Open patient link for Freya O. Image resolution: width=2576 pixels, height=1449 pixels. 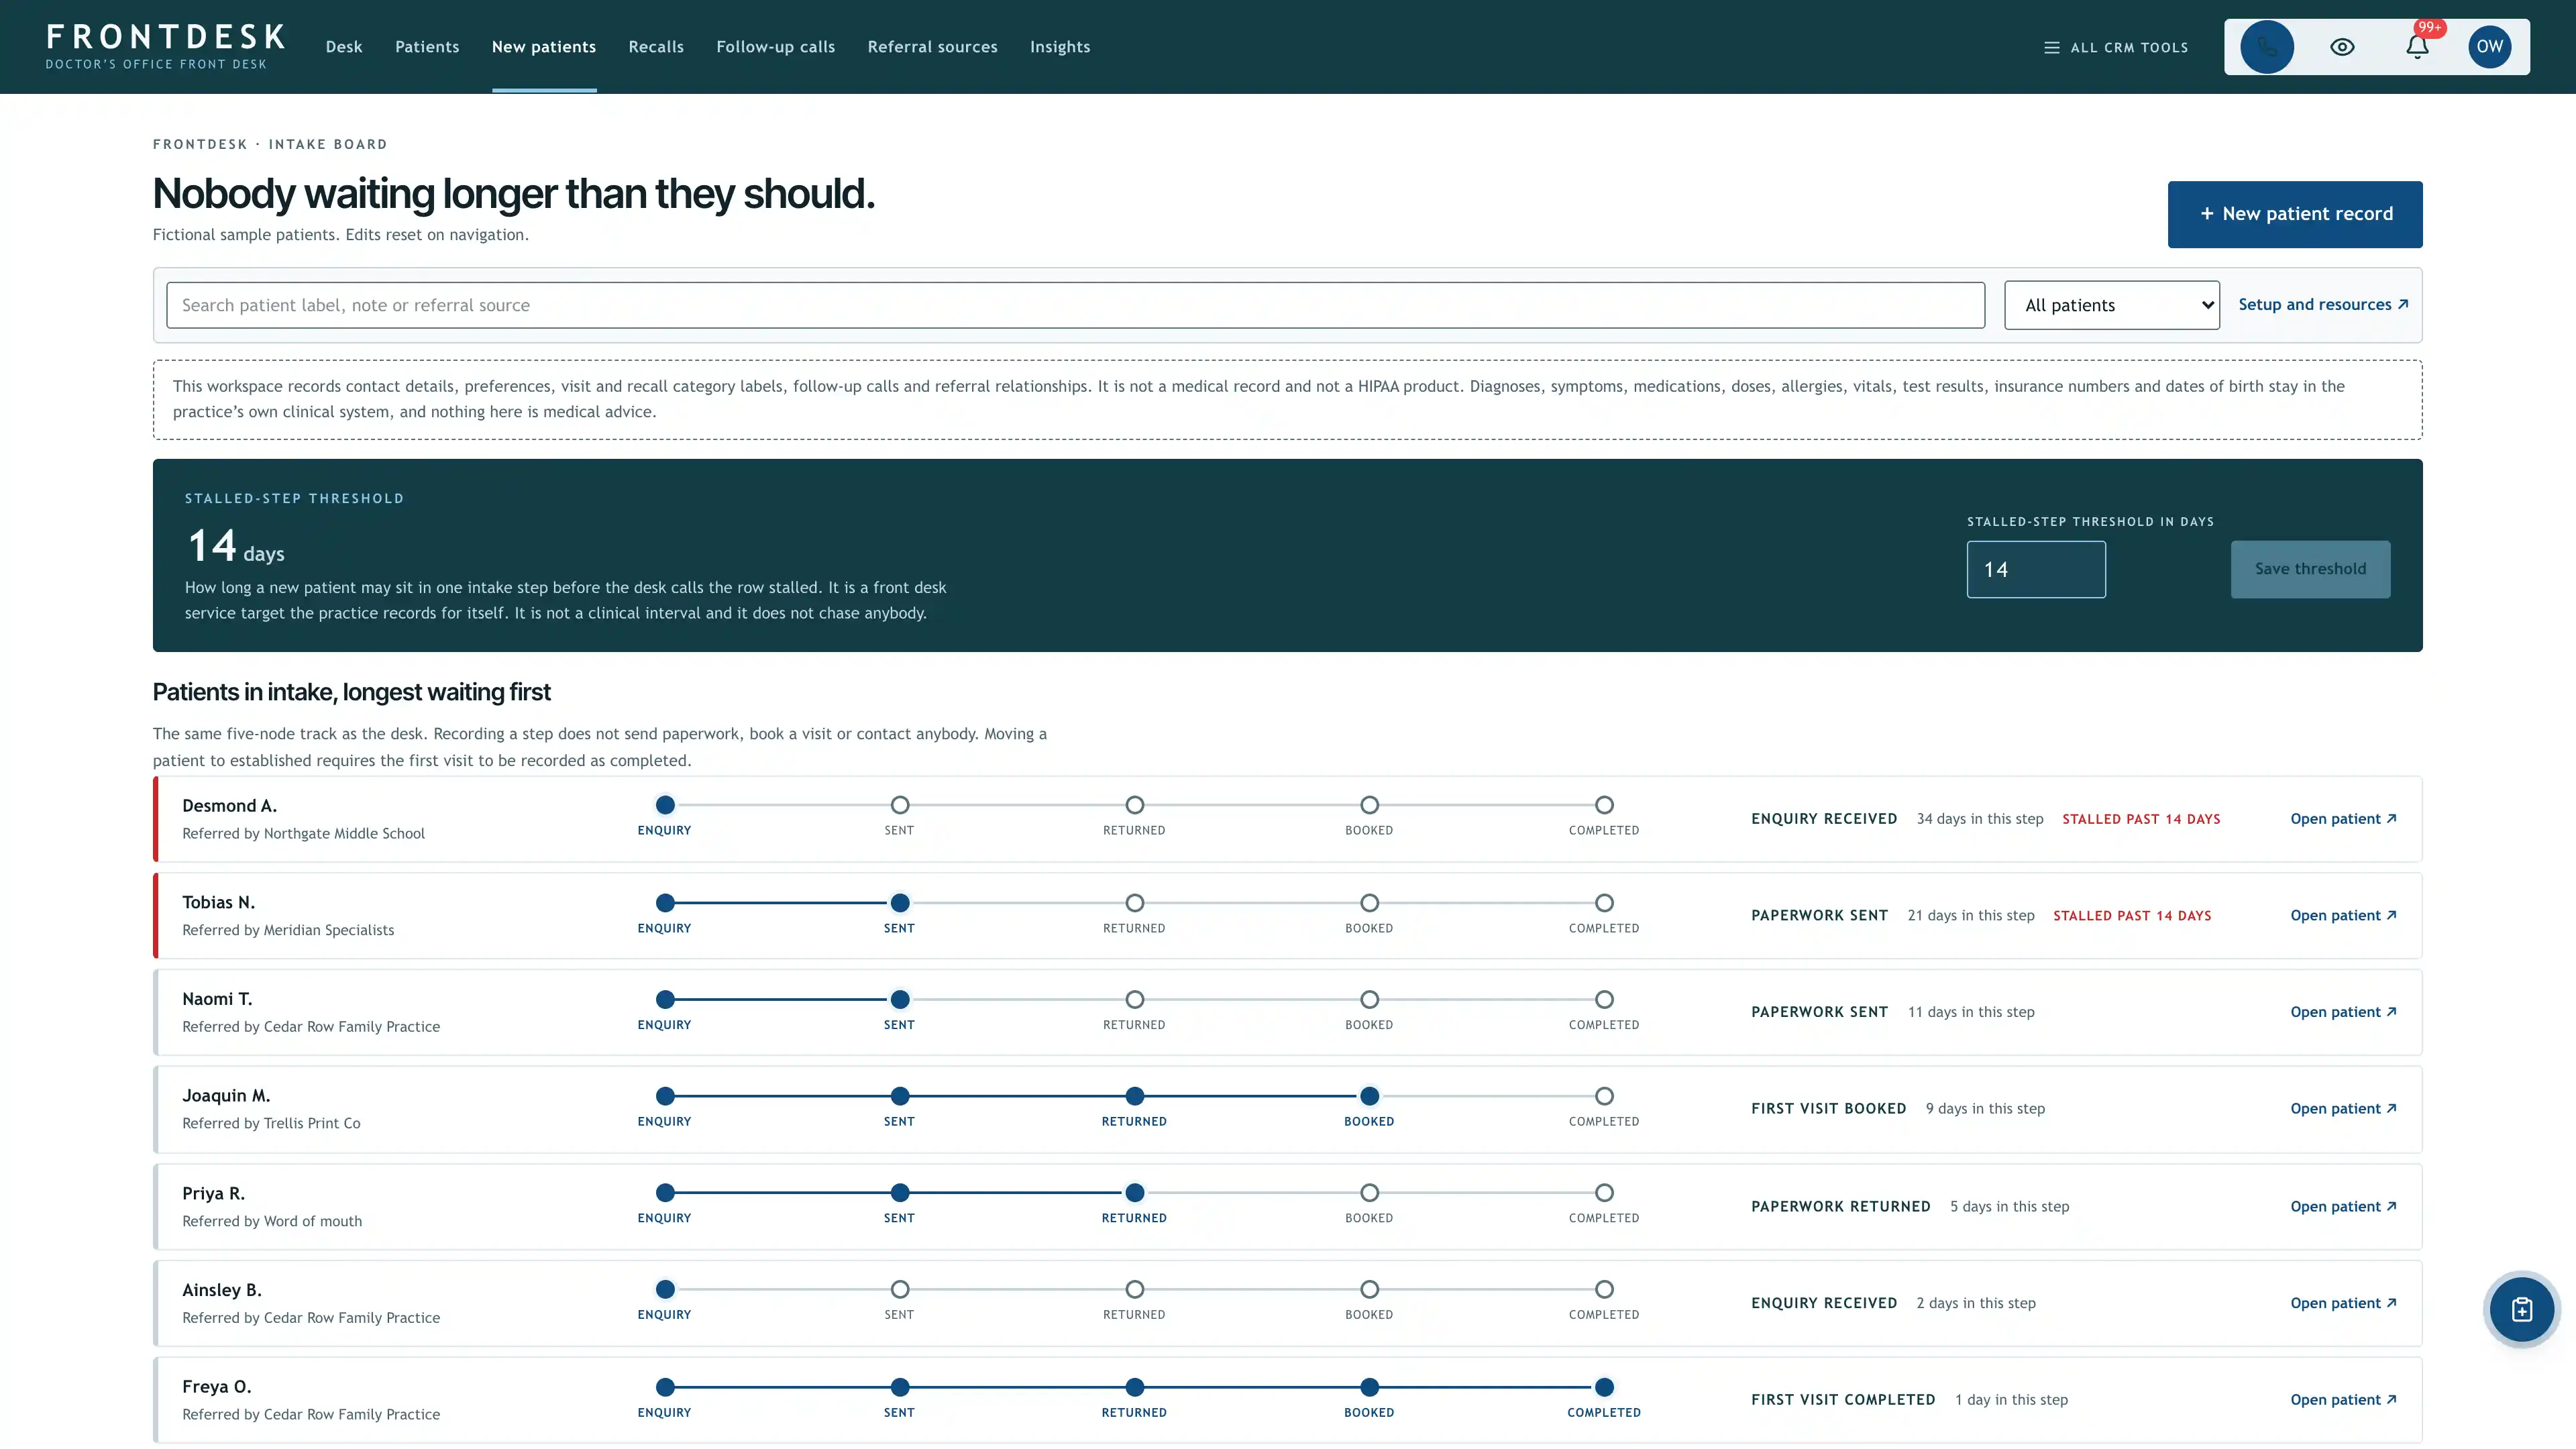(x=2343, y=1400)
